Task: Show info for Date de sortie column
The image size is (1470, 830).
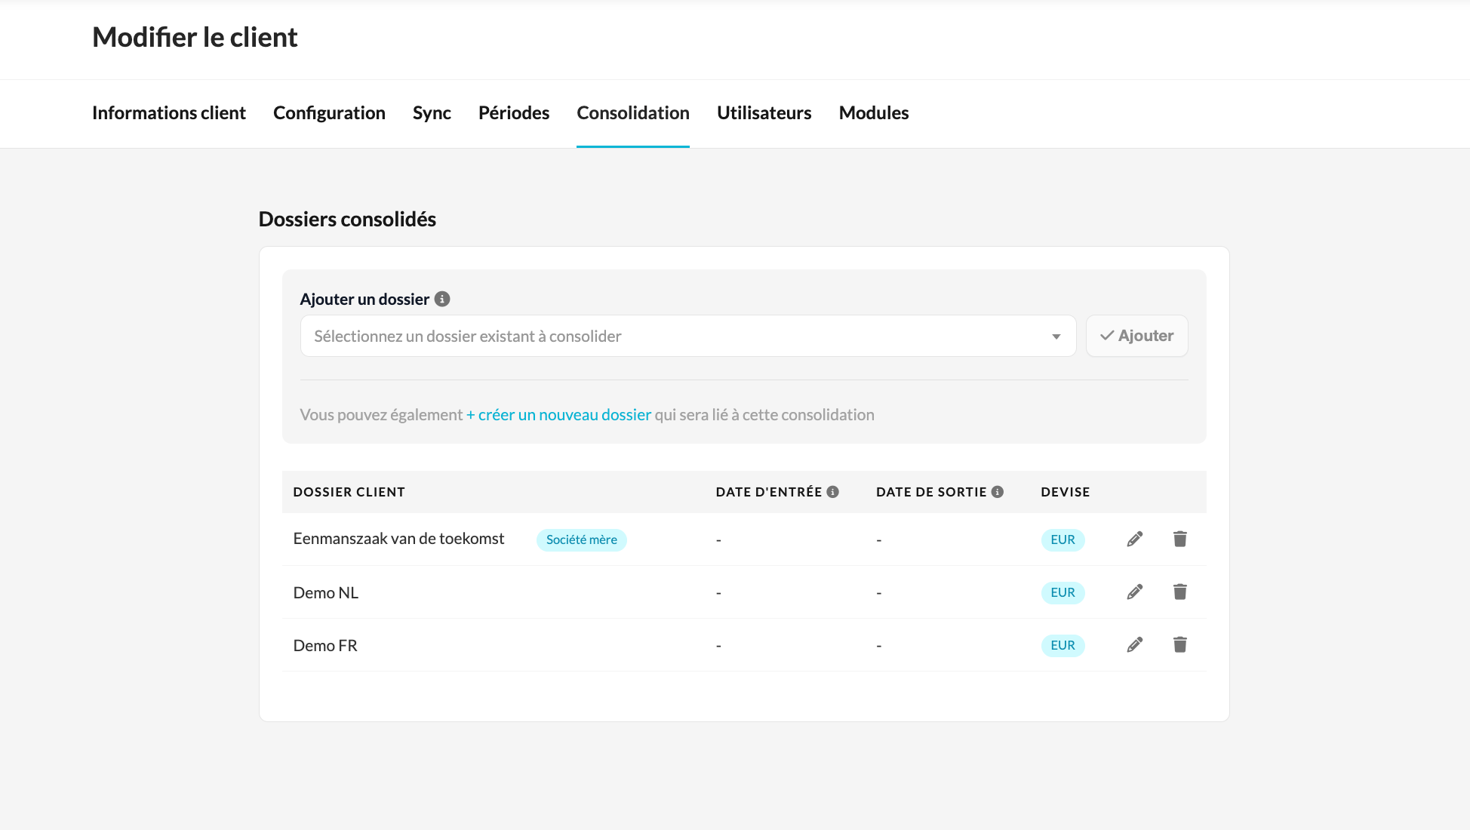Action: pyautogui.click(x=998, y=492)
